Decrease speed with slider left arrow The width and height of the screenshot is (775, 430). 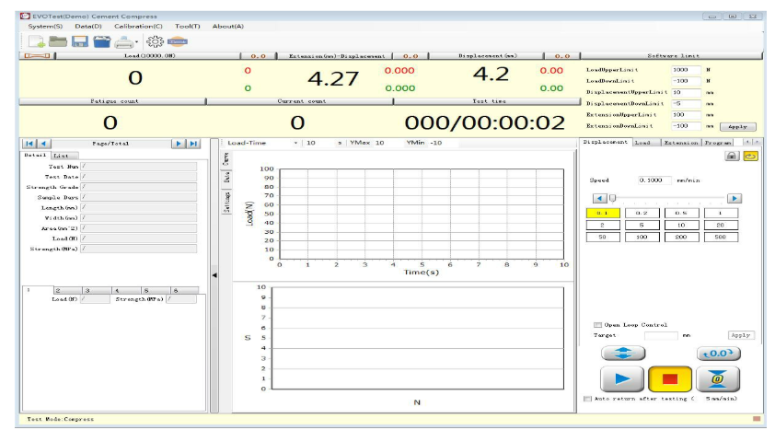[x=599, y=198]
